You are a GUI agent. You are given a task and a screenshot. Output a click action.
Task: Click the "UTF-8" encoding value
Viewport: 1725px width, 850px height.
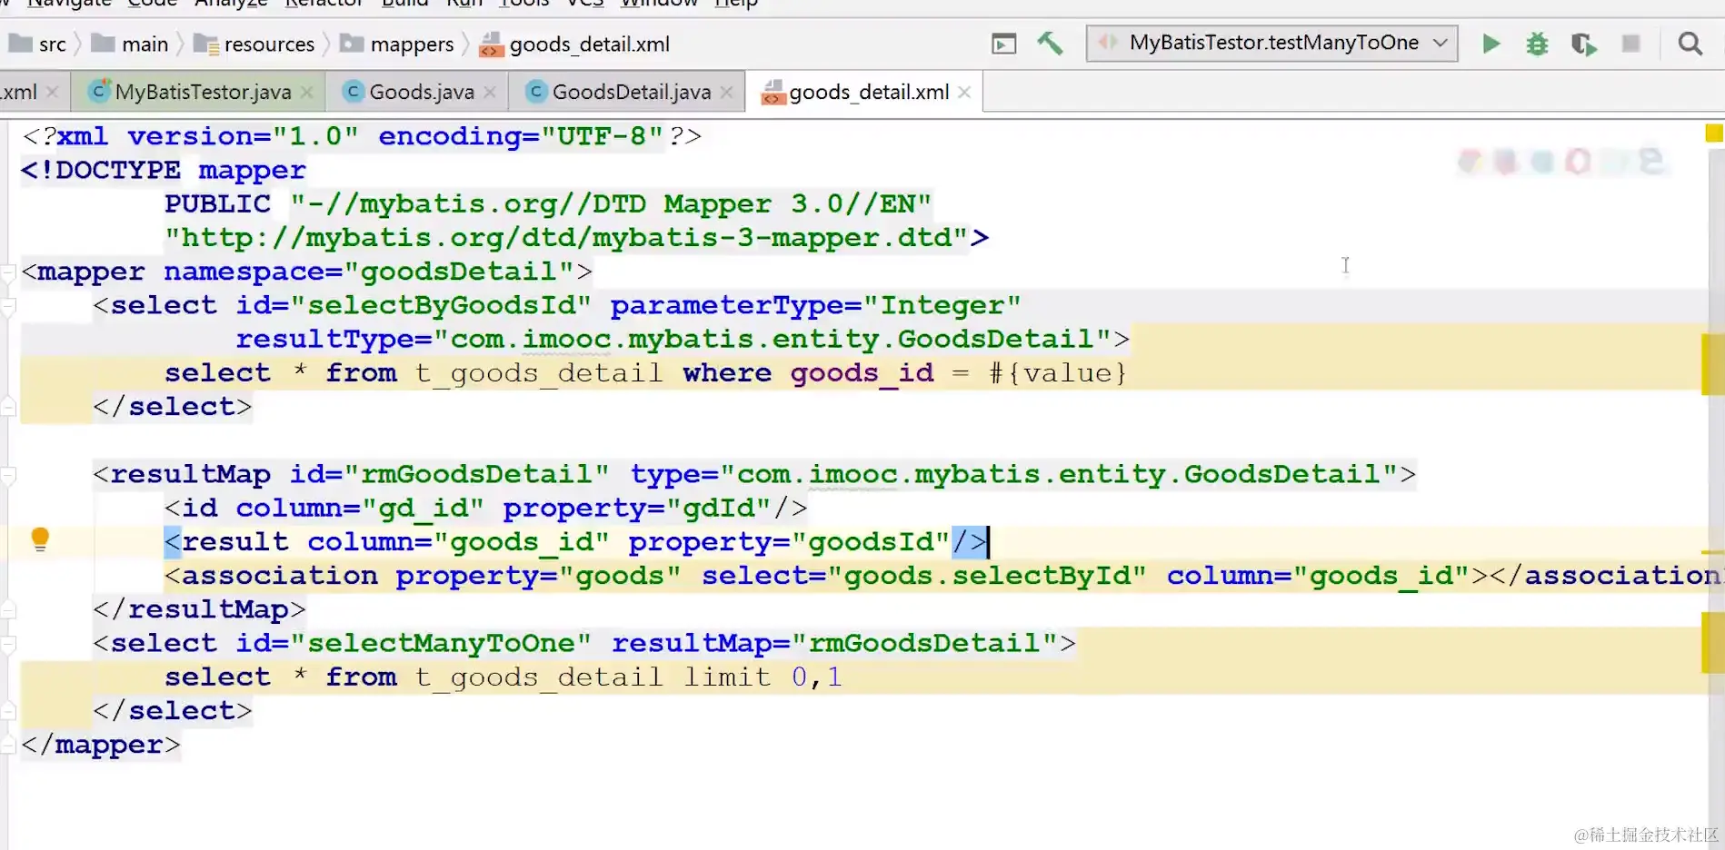tap(602, 136)
